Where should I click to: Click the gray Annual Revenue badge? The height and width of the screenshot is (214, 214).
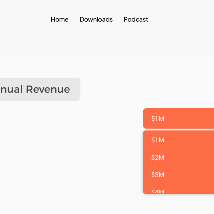(x=37, y=89)
